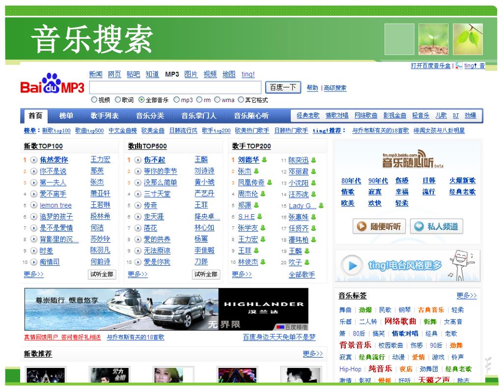Image resolution: width=503 pixels, height=390 pixels.
Task: Select the 其它格式 radio button
Action: 241,100
